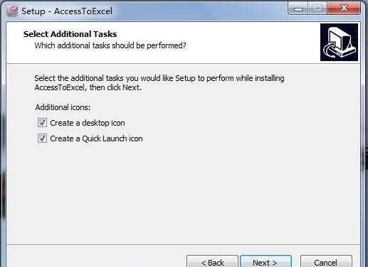This screenshot has height=267, width=368.
Task: Click the installer computer image in header
Action: coord(339,42)
